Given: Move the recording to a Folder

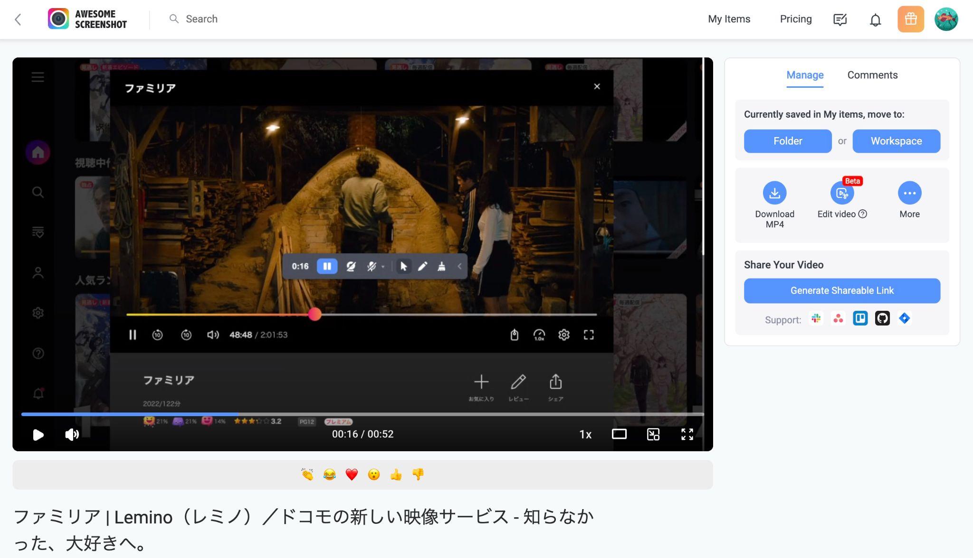Looking at the screenshot, I should pyautogui.click(x=788, y=141).
